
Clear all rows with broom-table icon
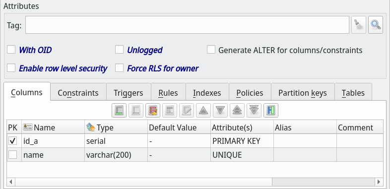153,110
